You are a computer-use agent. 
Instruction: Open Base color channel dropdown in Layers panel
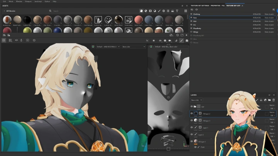[x=197, y=100]
